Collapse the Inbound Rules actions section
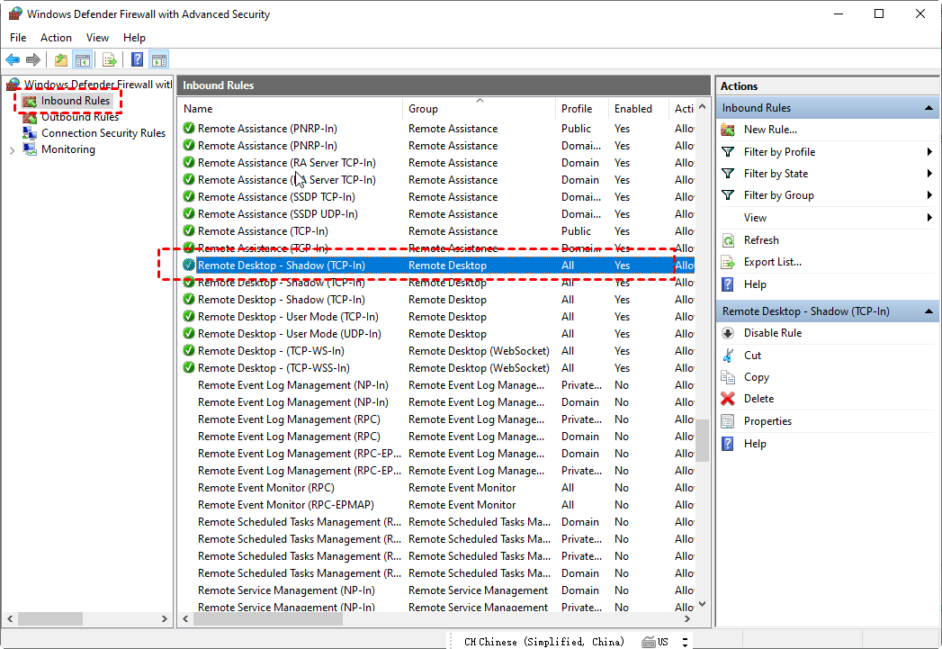 pos(929,108)
